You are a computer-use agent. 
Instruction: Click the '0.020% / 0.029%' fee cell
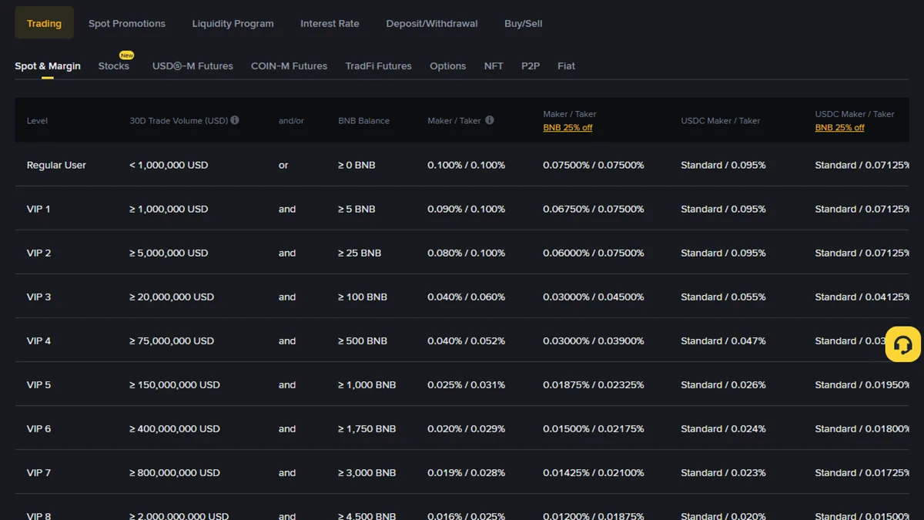467,428
